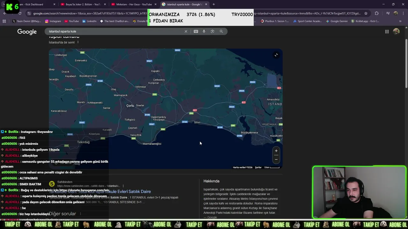This screenshot has height=229, width=408.
Task: Clear the Google search box text
Action: click(x=186, y=31)
